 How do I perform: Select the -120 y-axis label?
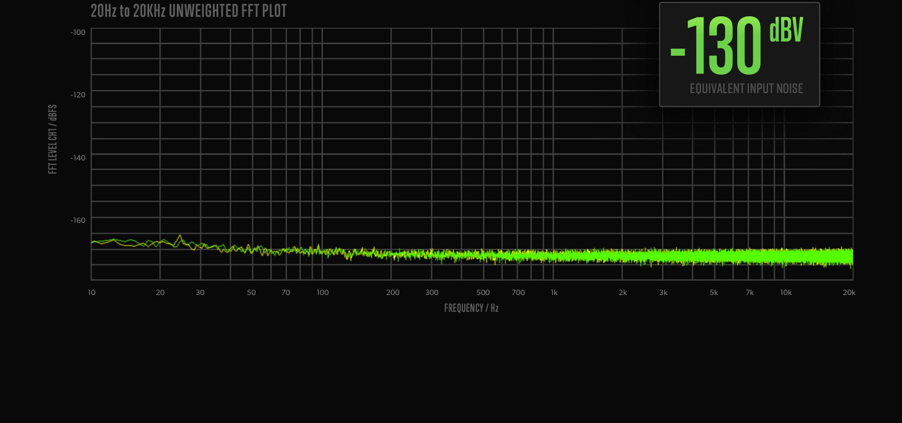coord(78,94)
